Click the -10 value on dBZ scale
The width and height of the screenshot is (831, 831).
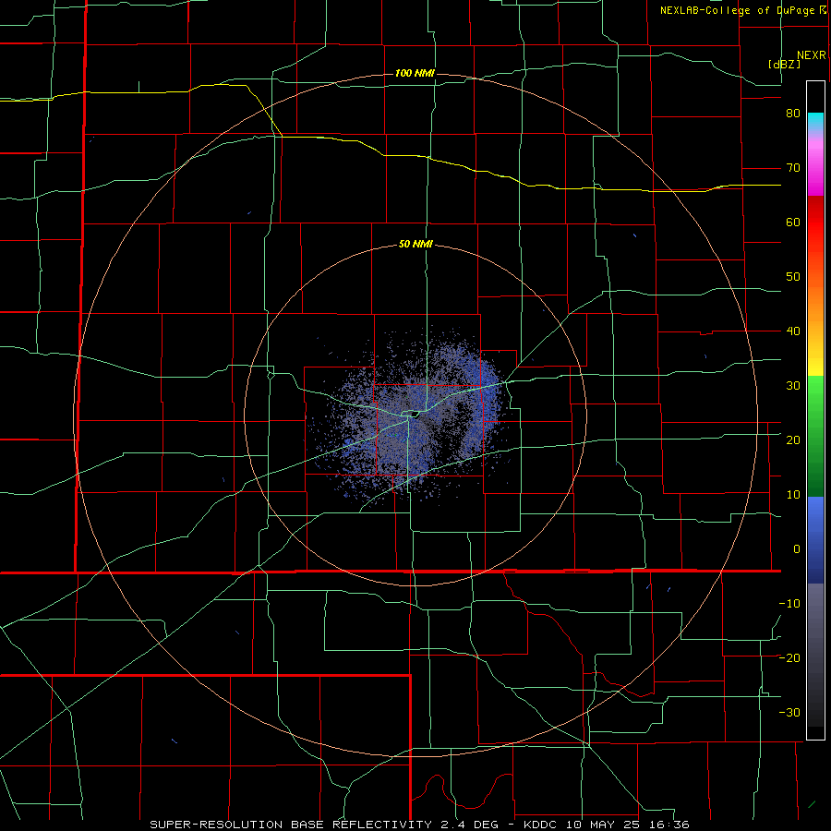pos(789,603)
